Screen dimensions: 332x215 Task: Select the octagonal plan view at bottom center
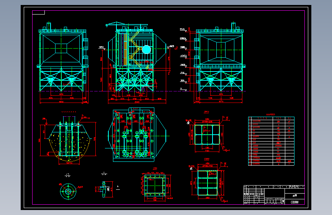coord(137,135)
